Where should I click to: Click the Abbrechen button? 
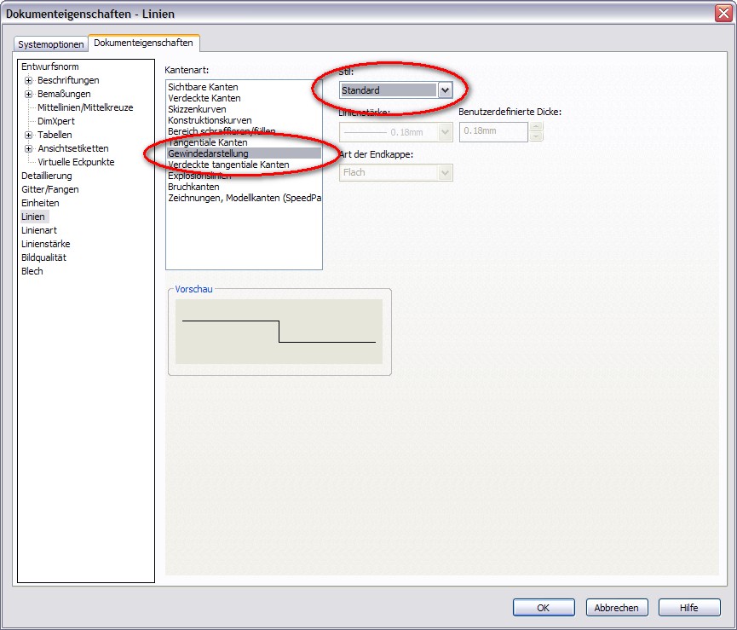pyautogui.click(x=616, y=608)
